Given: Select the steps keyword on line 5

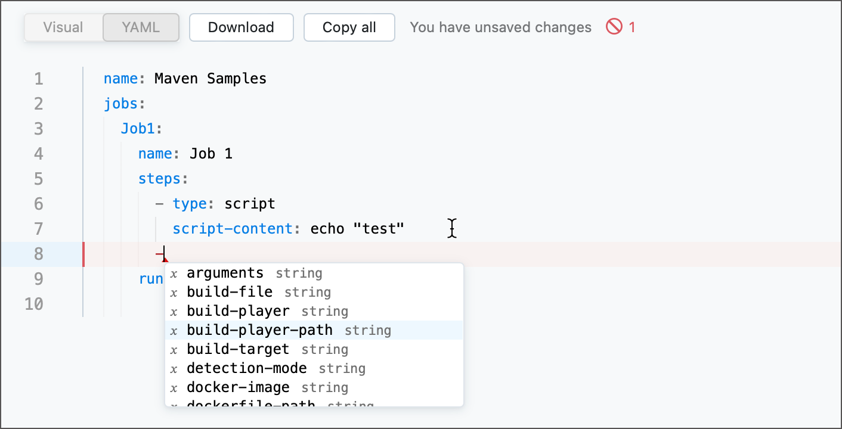Looking at the screenshot, I should point(161,178).
